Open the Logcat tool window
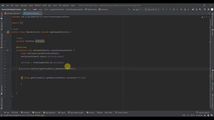The image size is (214, 120). pyautogui.click(x=62, y=113)
